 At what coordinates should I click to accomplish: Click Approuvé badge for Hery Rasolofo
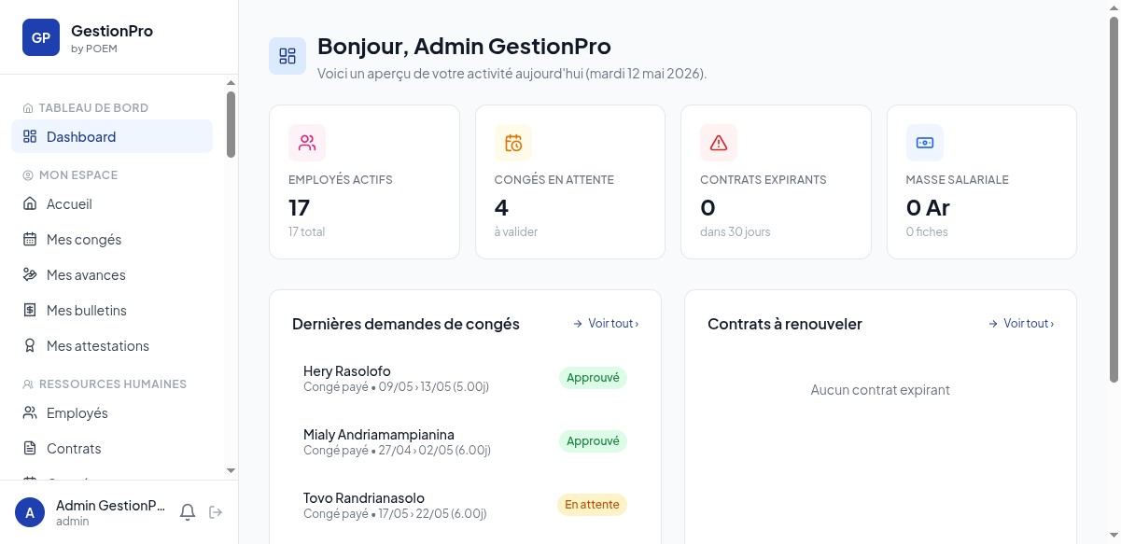coord(593,378)
